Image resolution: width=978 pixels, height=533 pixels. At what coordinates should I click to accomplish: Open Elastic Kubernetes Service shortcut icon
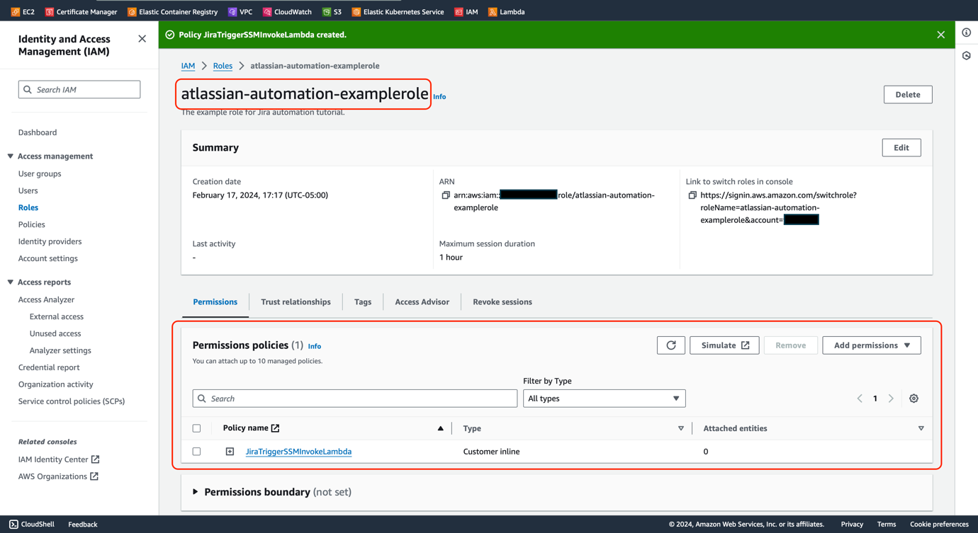tap(356, 11)
